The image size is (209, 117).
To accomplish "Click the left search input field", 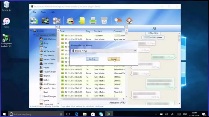I will coord(43,27).
